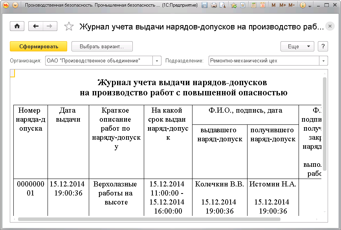The image size is (341, 230).
Task: Add current page to favorites via star-arrow icon
Action: pyautogui.click(x=233, y=5)
